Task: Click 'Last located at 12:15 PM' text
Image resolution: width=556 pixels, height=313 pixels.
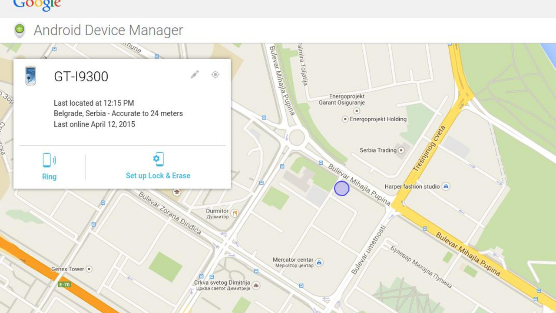Action: 94,103
